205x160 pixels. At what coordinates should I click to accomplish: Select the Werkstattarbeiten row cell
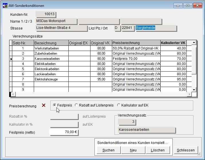[51, 48]
